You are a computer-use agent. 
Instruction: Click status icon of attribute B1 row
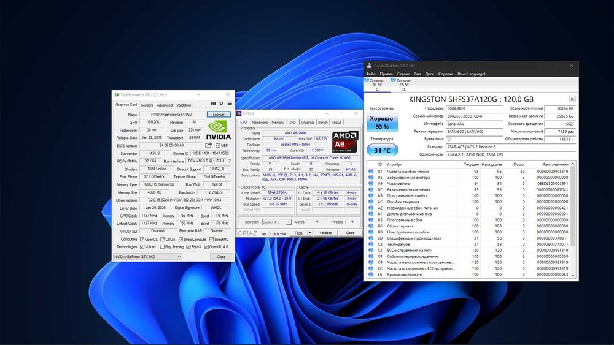tap(371, 214)
